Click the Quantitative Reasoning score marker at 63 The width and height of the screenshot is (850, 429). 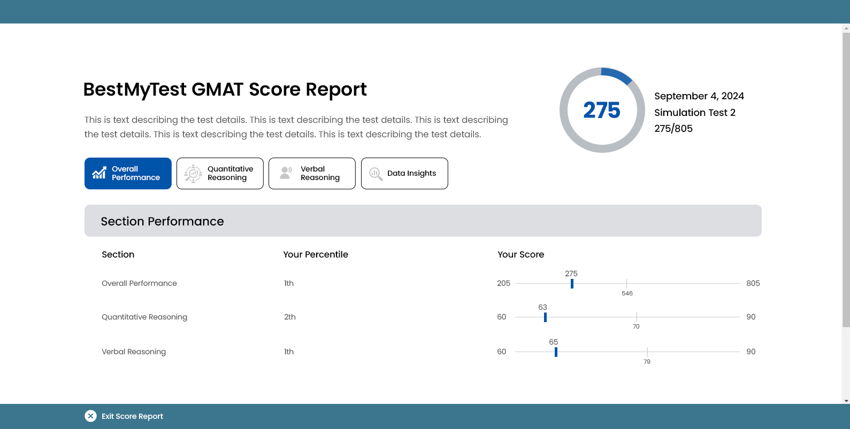(x=545, y=317)
